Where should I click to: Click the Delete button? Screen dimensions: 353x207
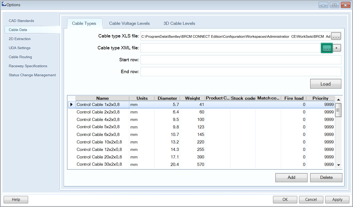[x=326, y=177]
